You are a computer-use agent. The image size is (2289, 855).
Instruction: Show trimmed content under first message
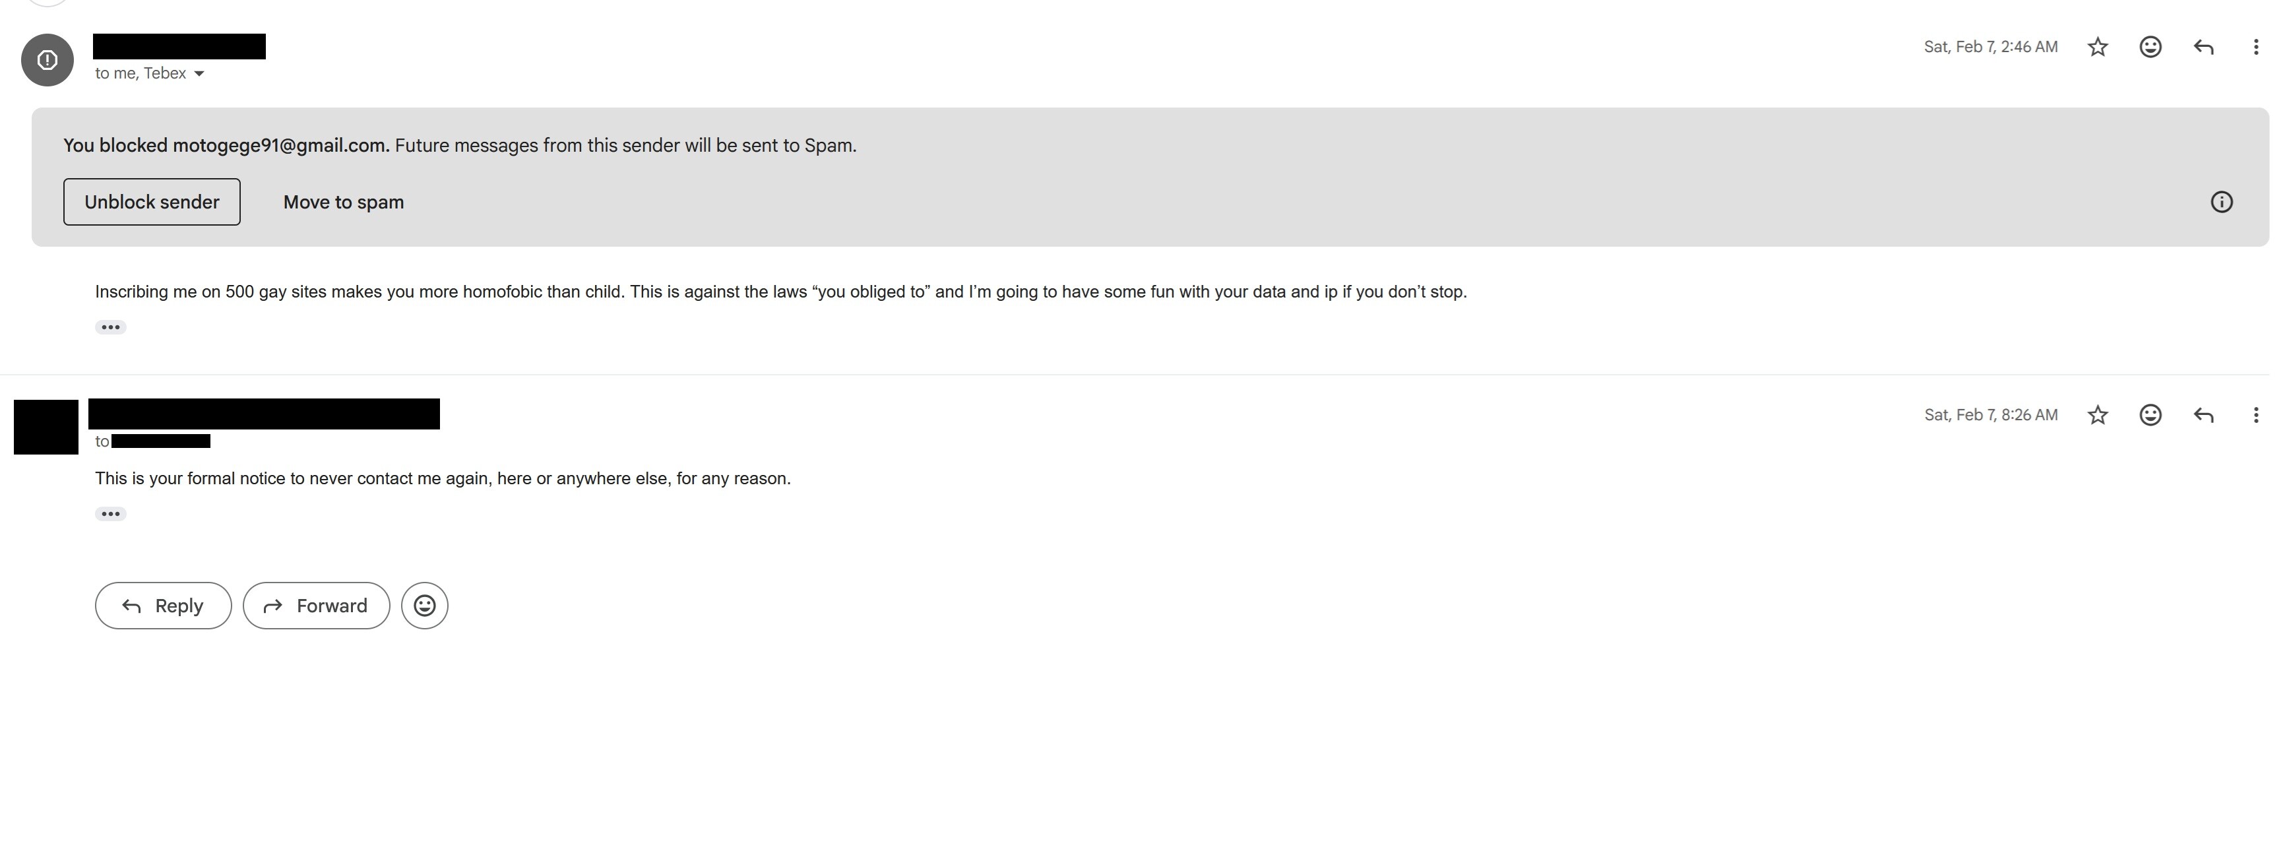point(110,327)
